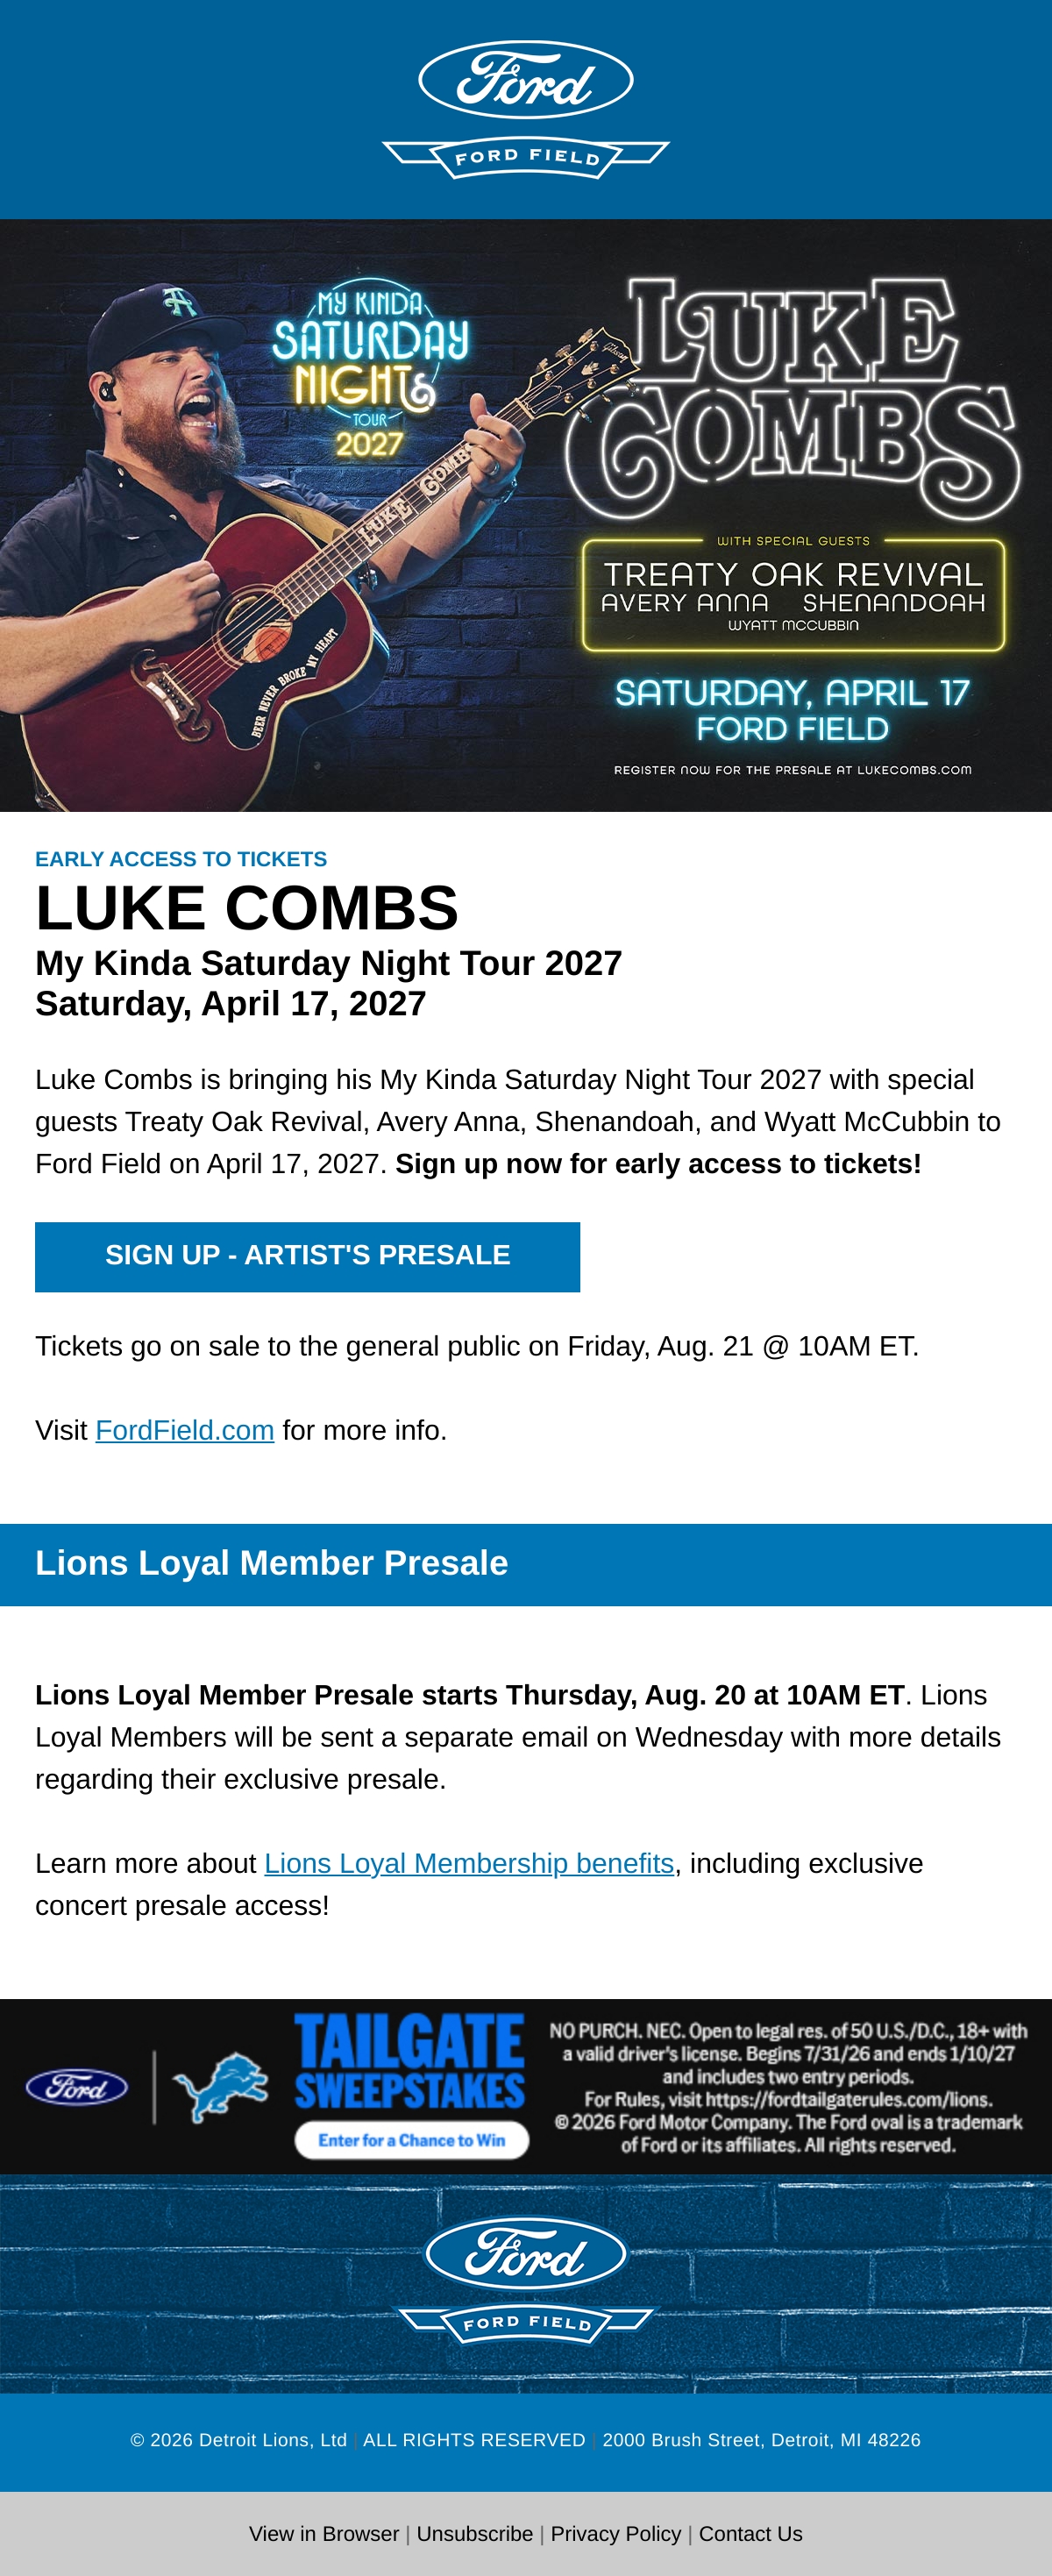Click the Unsubscribe footer link
Screen dimensions: 1052x2576
pos(475,2533)
